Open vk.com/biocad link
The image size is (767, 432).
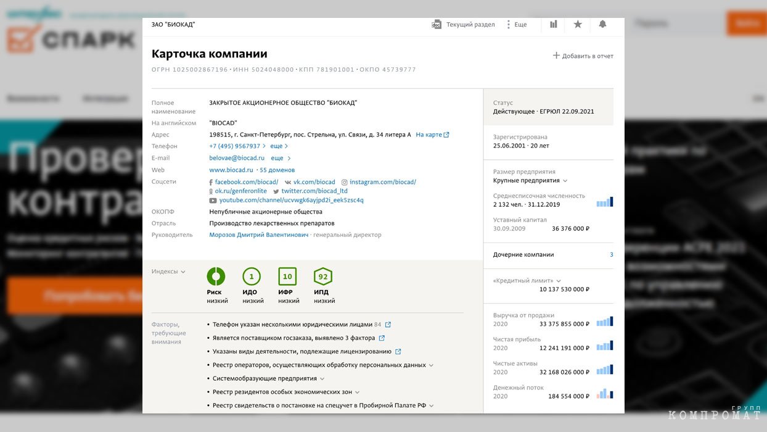(314, 182)
